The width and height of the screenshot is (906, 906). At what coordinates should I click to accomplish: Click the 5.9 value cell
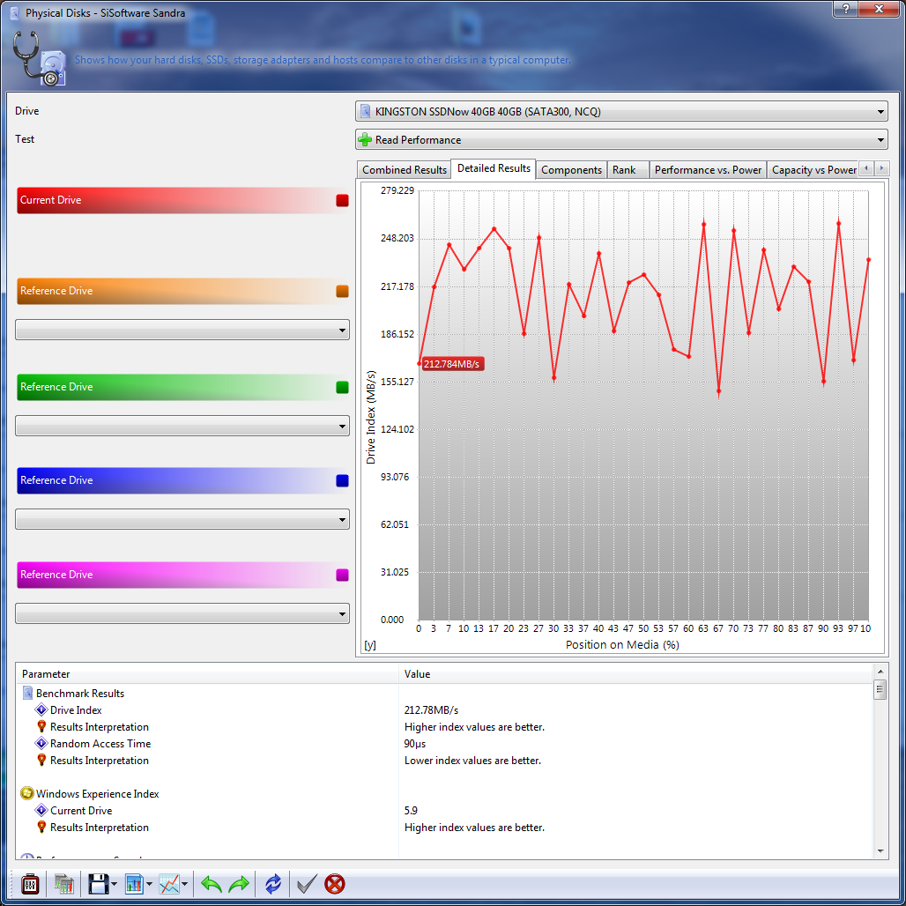tap(411, 810)
